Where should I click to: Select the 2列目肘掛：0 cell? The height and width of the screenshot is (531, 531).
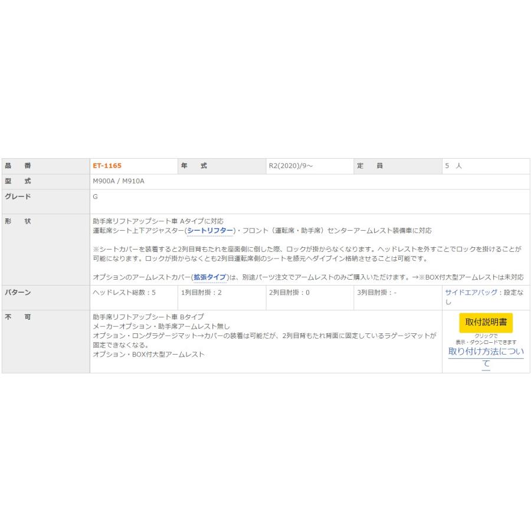tap(289, 292)
